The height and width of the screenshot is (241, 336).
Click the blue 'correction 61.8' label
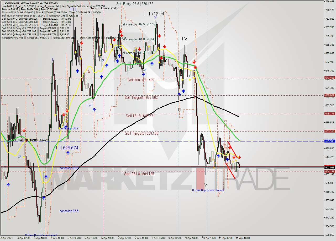(69, 168)
